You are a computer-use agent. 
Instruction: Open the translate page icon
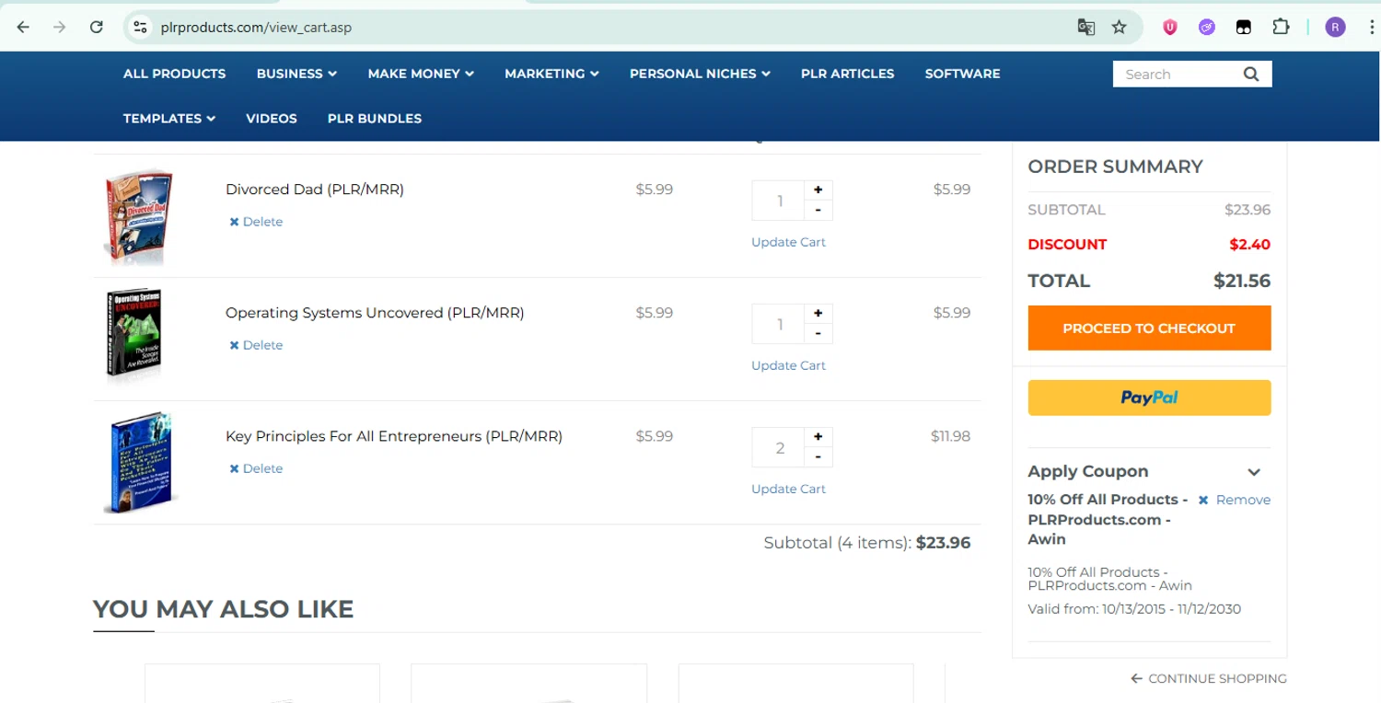(x=1086, y=27)
